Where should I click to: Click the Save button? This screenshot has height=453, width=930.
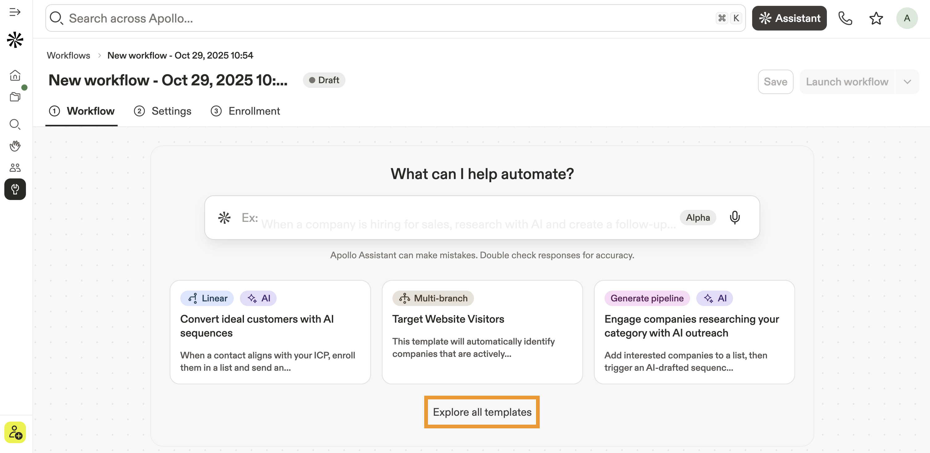pos(775,82)
